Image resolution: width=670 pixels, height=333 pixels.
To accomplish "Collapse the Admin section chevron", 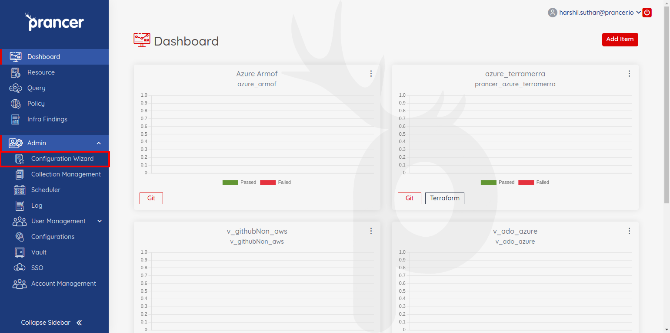I will pos(99,143).
